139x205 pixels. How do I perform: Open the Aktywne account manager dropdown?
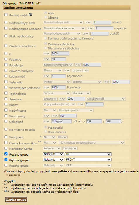point(52,148)
